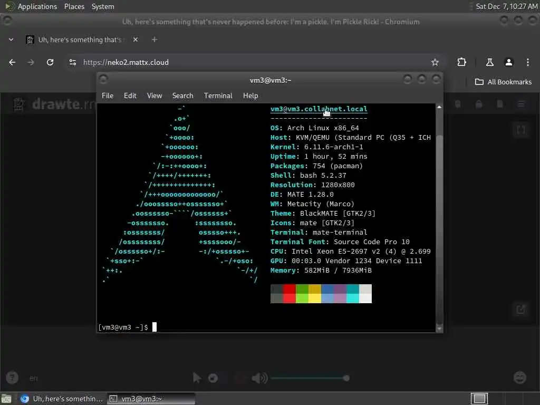Click the neko "en" keyboard layout label
The width and height of the screenshot is (540, 405).
[x=33, y=378]
